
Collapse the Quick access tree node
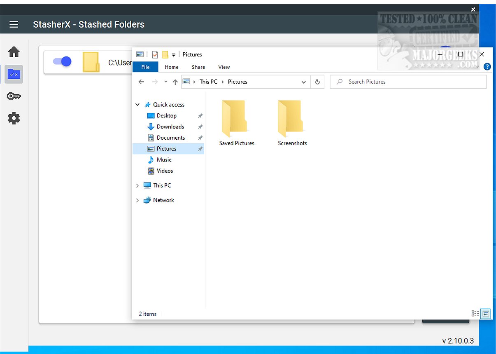pyautogui.click(x=137, y=105)
